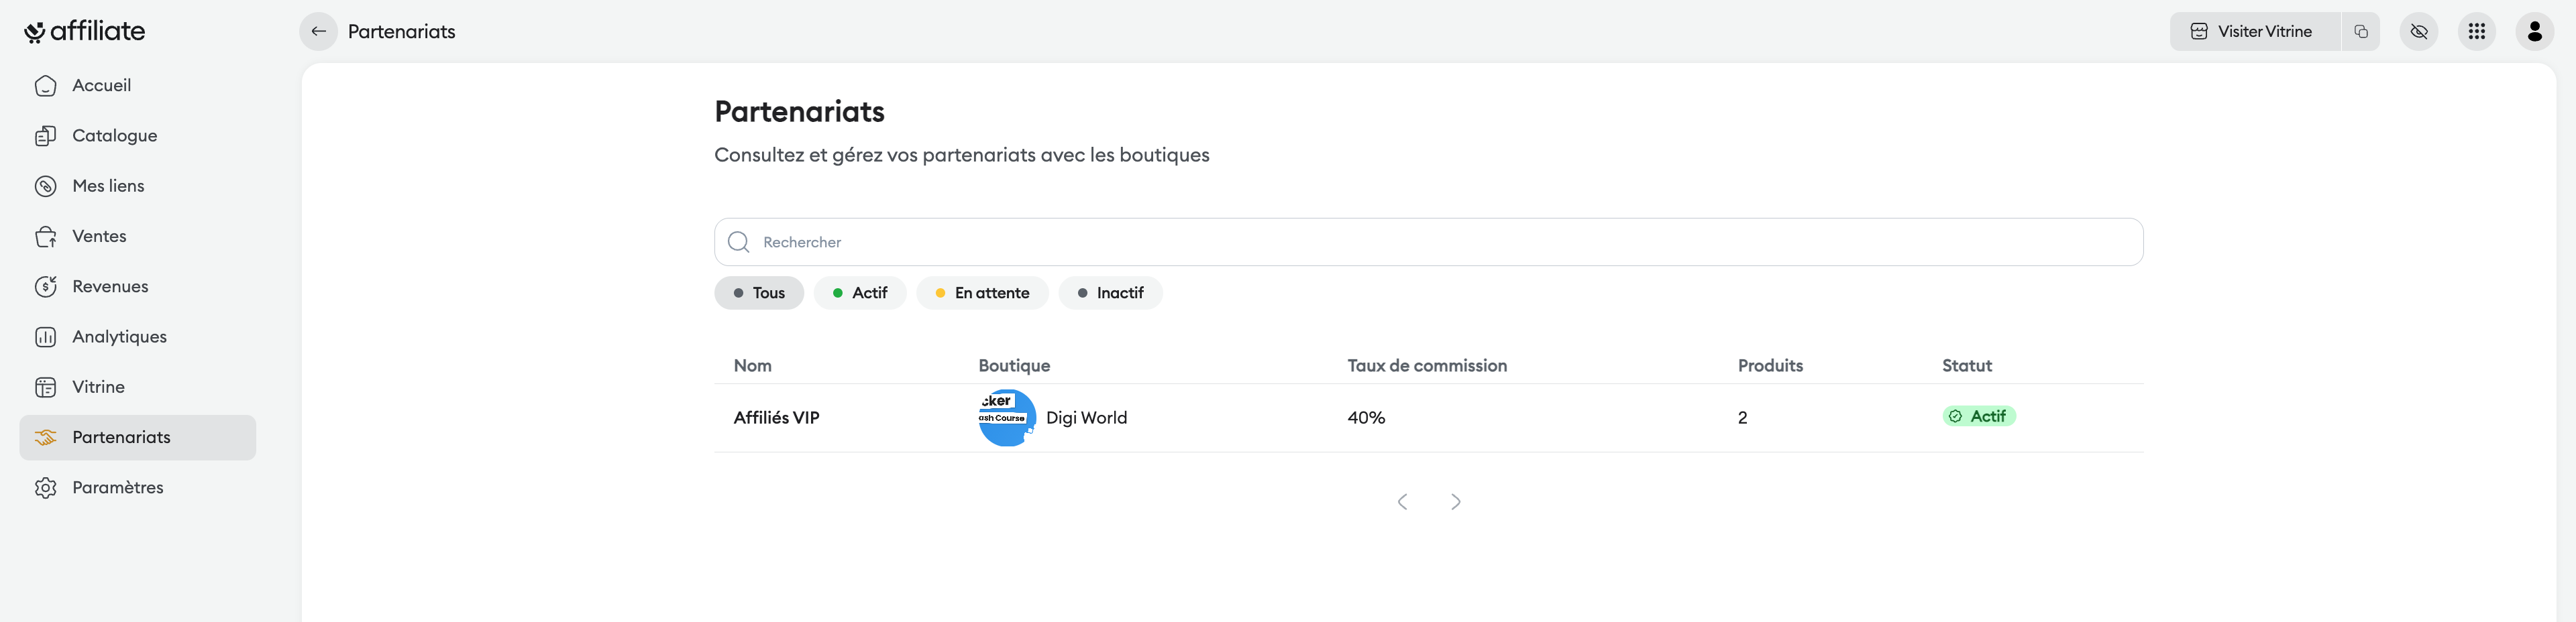This screenshot has height=622, width=2576.
Task: Open Mes liens page
Action: point(108,186)
